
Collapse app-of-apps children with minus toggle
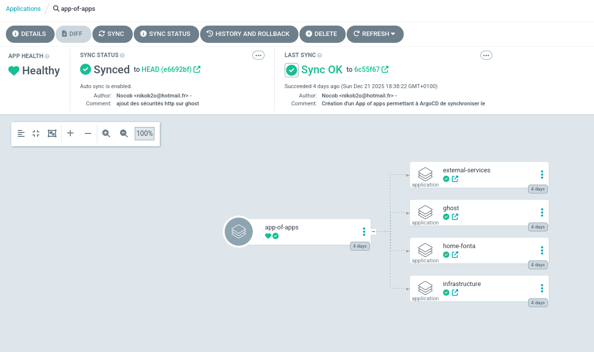pos(373,231)
